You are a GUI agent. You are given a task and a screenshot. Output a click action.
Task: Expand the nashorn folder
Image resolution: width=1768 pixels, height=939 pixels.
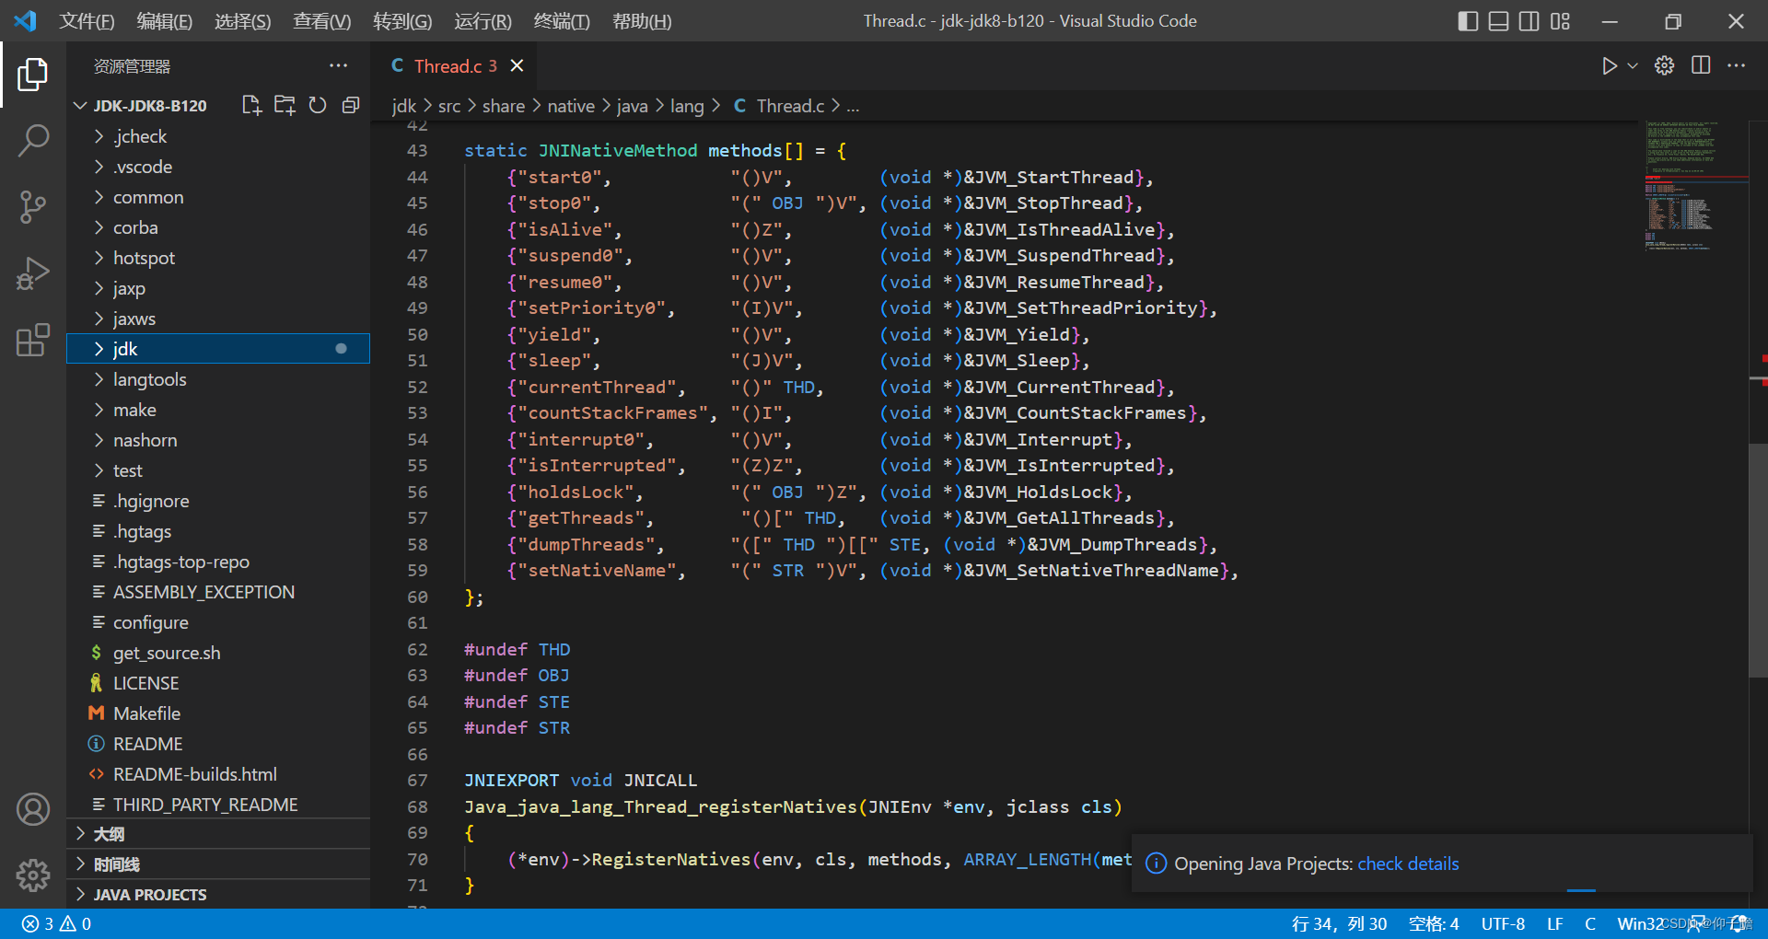click(218, 440)
